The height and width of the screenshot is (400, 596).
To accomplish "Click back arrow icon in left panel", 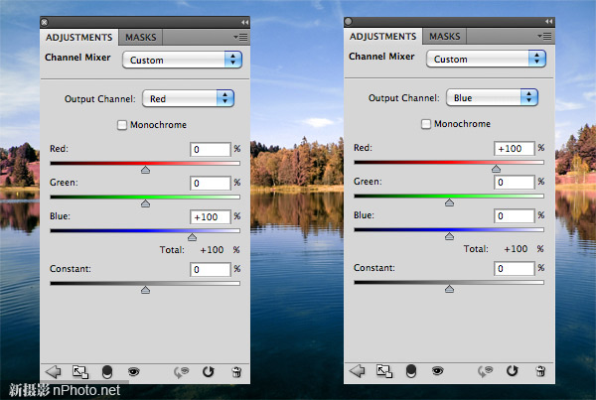I will point(54,372).
